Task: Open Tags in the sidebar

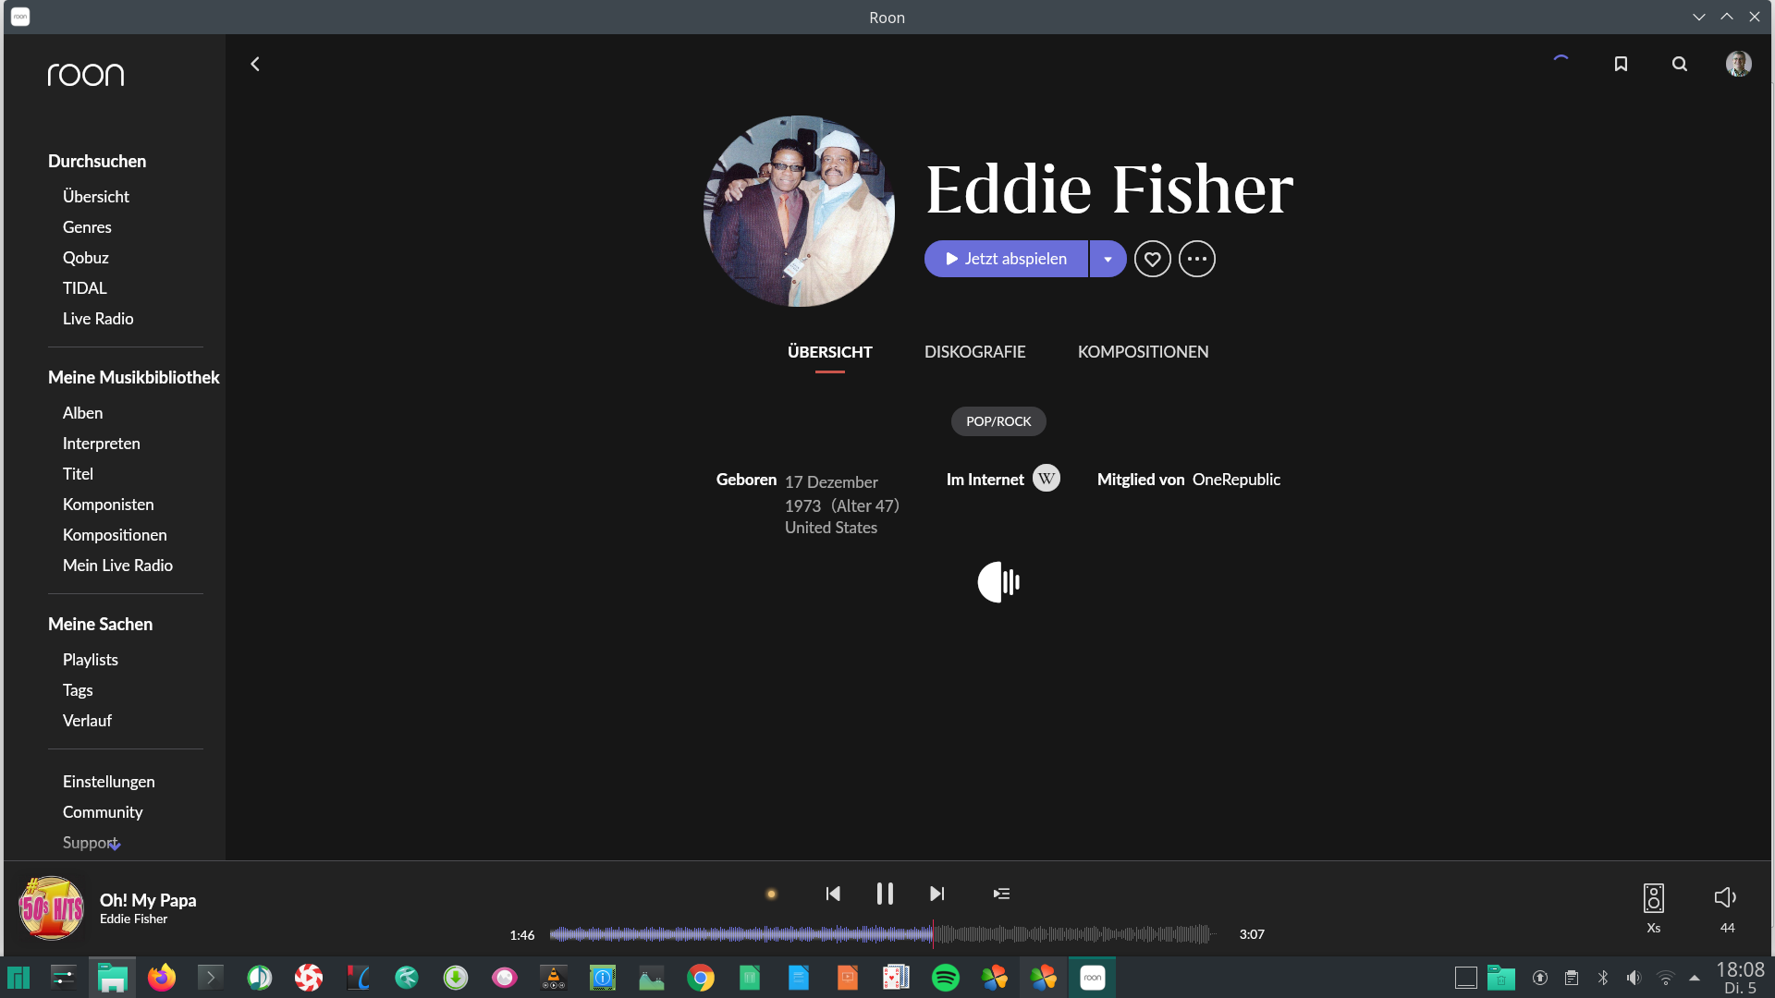Action: [x=78, y=690]
